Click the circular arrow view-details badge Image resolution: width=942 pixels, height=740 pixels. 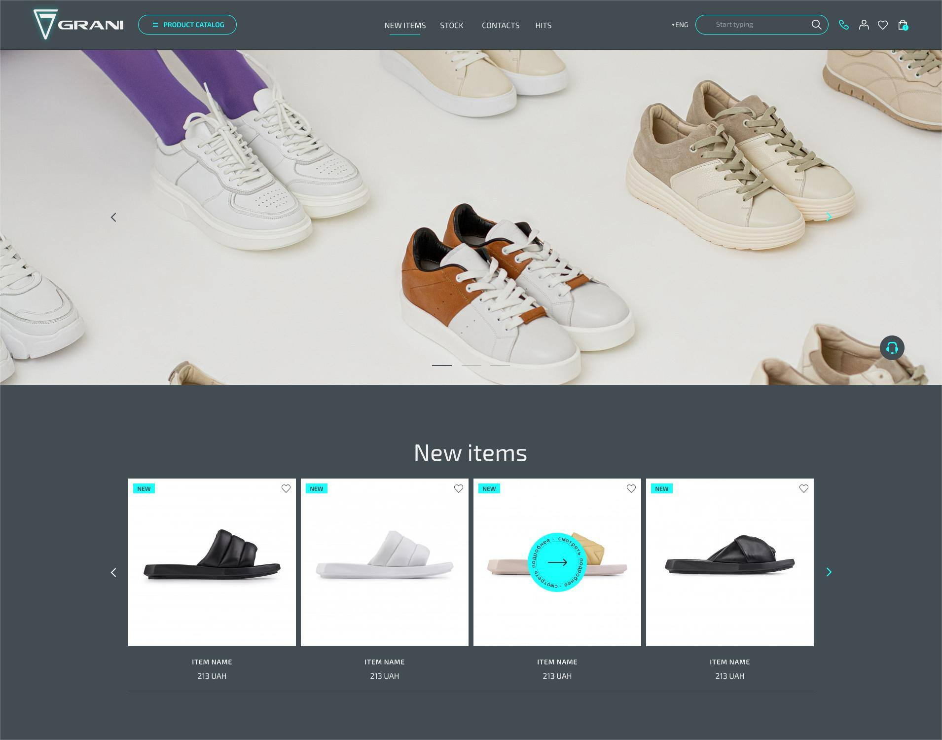tap(557, 562)
